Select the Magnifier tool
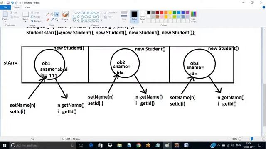 click(57, 20)
